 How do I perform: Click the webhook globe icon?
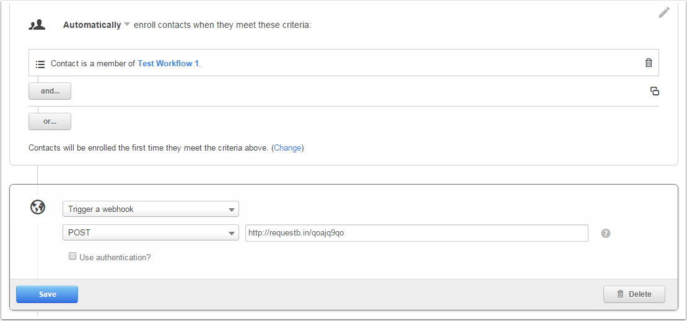click(x=38, y=208)
